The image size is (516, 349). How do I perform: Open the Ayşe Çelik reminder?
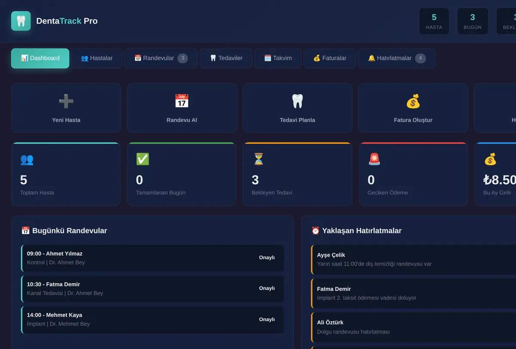413,259
